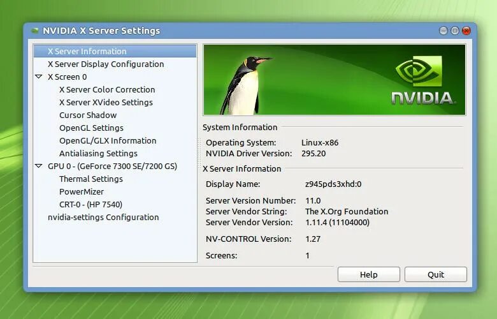Open PowerMizer page

[82, 191]
